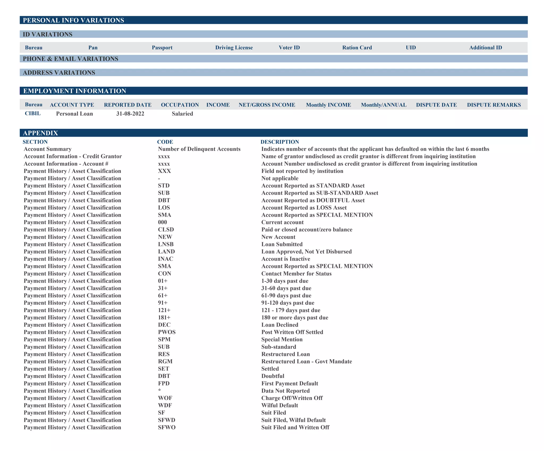Click the XXX code entry

point(164,171)
